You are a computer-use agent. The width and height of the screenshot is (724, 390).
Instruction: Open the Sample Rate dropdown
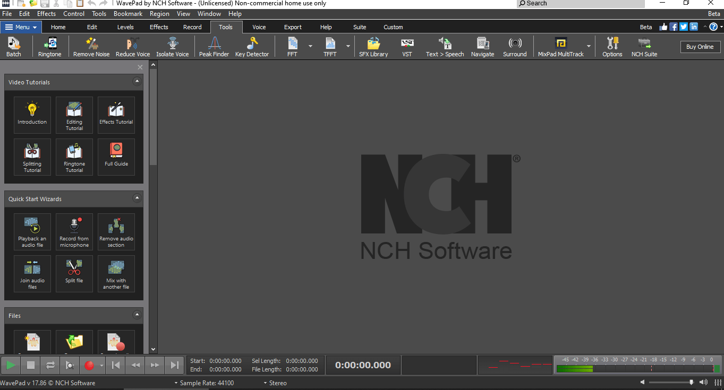click(204, 383)
